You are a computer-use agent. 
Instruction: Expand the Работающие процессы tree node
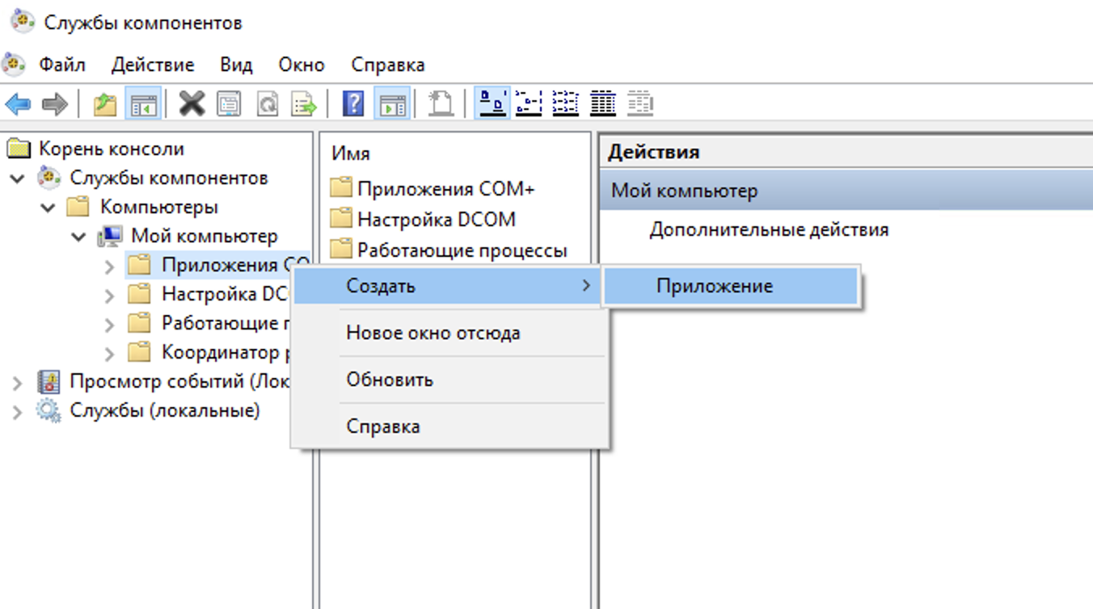(110, 324)
